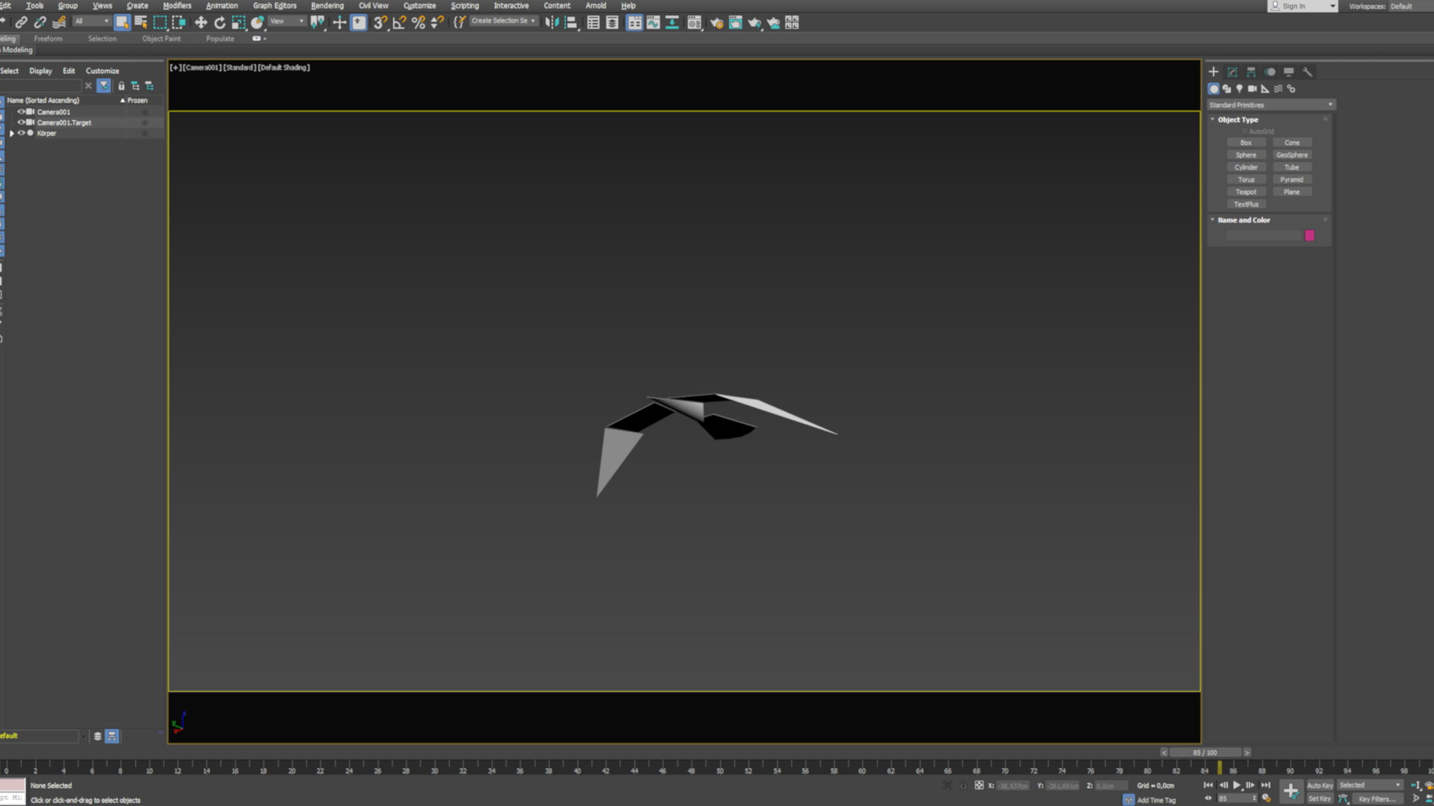This screenshot has width=1434, height=806.
Task: Collapse the Object Type rollout
Action: coord(1238,119)
